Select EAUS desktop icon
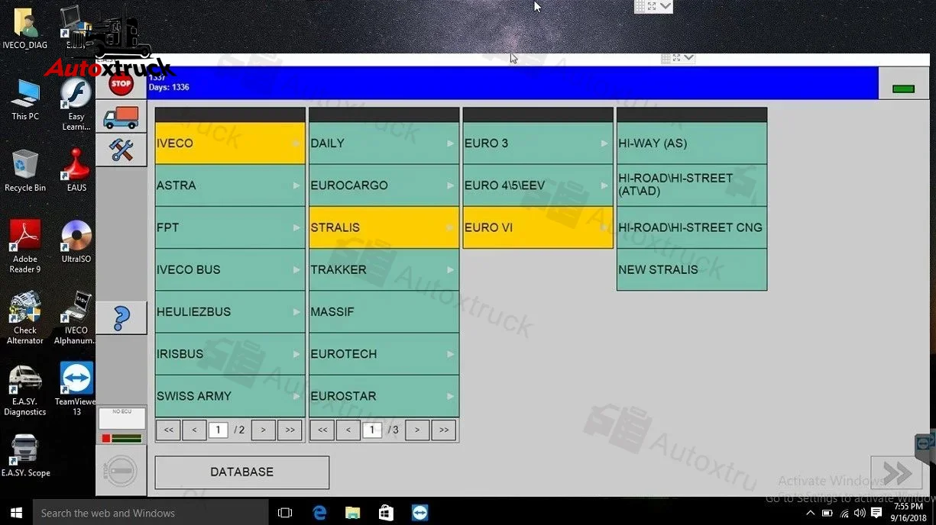 (76, 171)
